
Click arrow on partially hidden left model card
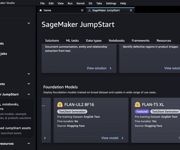pos(45,138)
